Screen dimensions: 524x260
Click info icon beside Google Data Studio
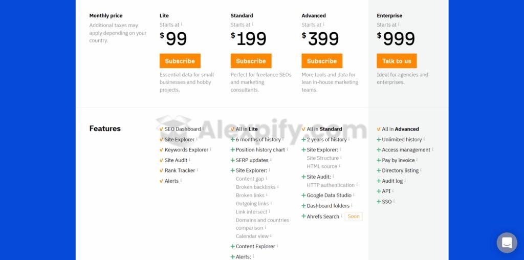pyautogui.click(x=354, y=195)
